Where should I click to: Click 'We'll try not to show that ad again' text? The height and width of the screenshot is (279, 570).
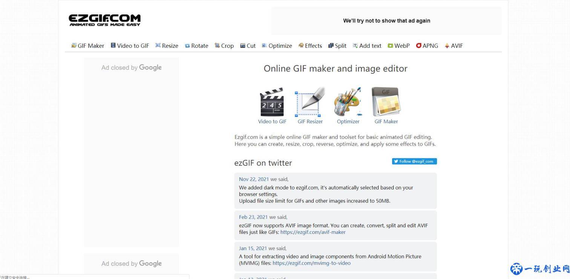[386, 21]
